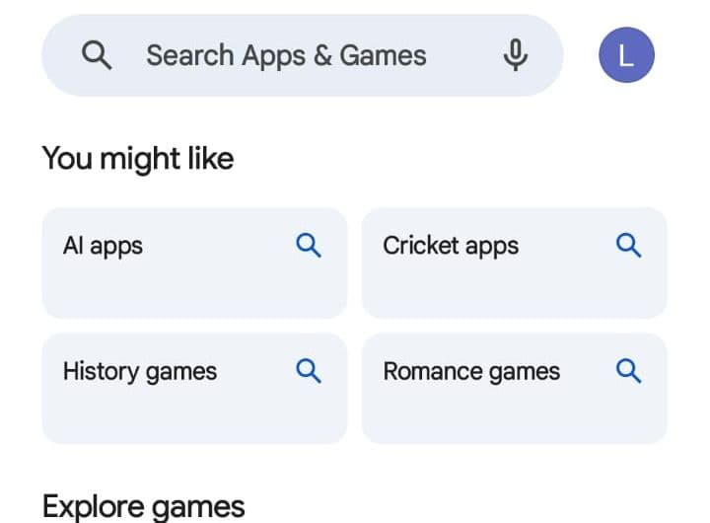Tap the blank lower area of Romance games card
This screenshot has height=523, width=710.
click(x=515, y=415)
